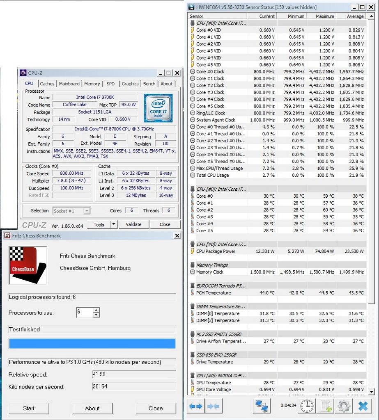
Task: Click the About button in Fritz Benchmark
Action: click(x=92, y=408)
